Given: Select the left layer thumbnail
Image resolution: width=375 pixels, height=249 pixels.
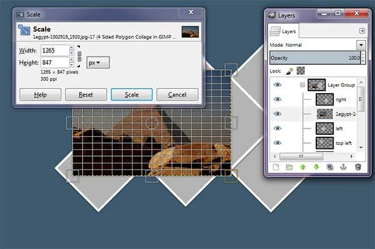Looking at the screenshot, I should (324, 129).
